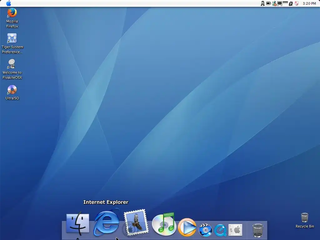
Task: Open the orange media player dock icon
Action: pyautogui.click(x=187, y=227)
